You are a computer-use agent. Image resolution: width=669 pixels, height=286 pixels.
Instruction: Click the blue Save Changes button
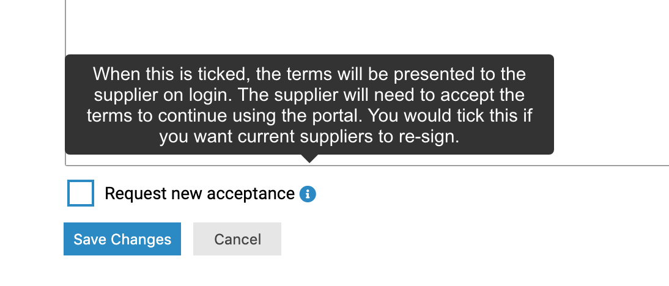[122, 239]
